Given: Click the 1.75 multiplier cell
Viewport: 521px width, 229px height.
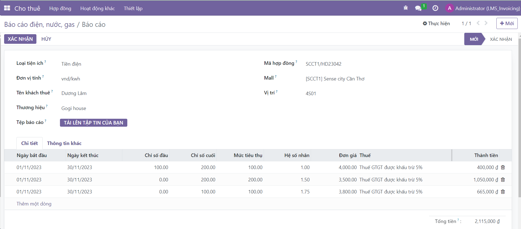Looking at the screenshot, I should coord(305,192).
